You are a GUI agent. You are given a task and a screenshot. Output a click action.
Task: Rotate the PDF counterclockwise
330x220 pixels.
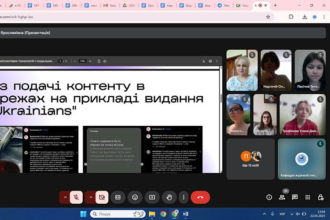click(x=105, y=61)
